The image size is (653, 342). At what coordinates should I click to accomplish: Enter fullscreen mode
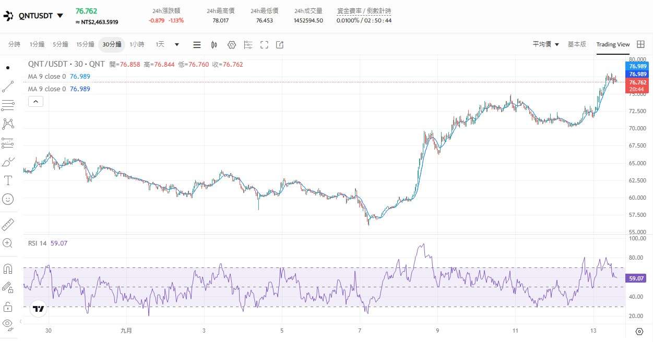coord(264,45)
